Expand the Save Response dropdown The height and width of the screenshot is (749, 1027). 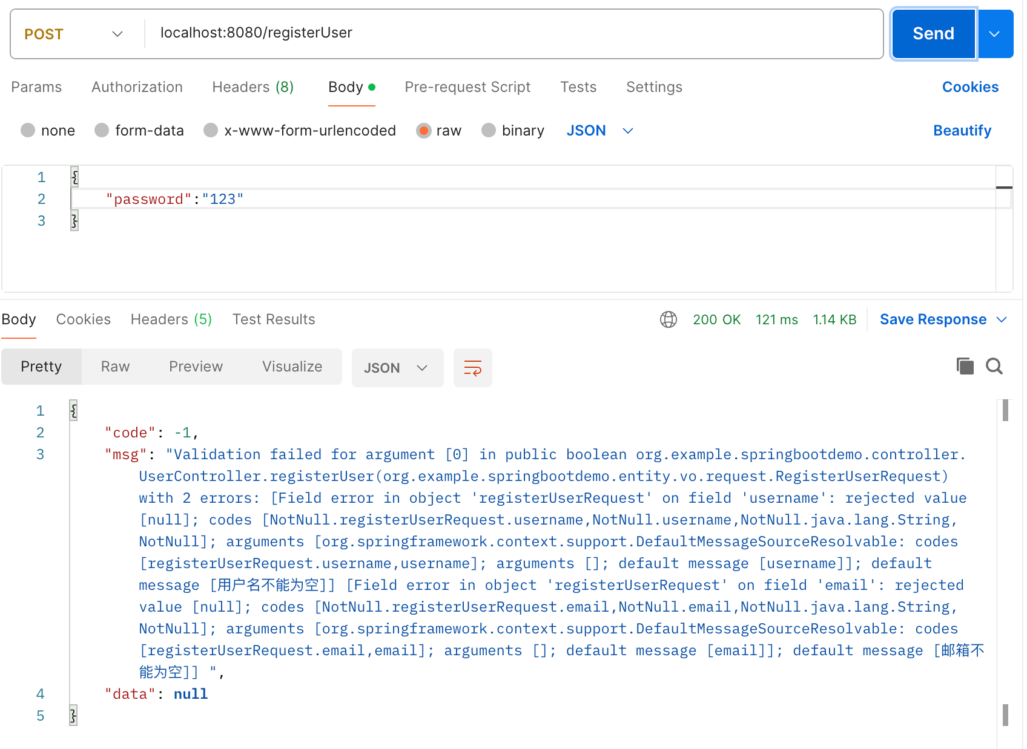click(x=1002, y=319)
